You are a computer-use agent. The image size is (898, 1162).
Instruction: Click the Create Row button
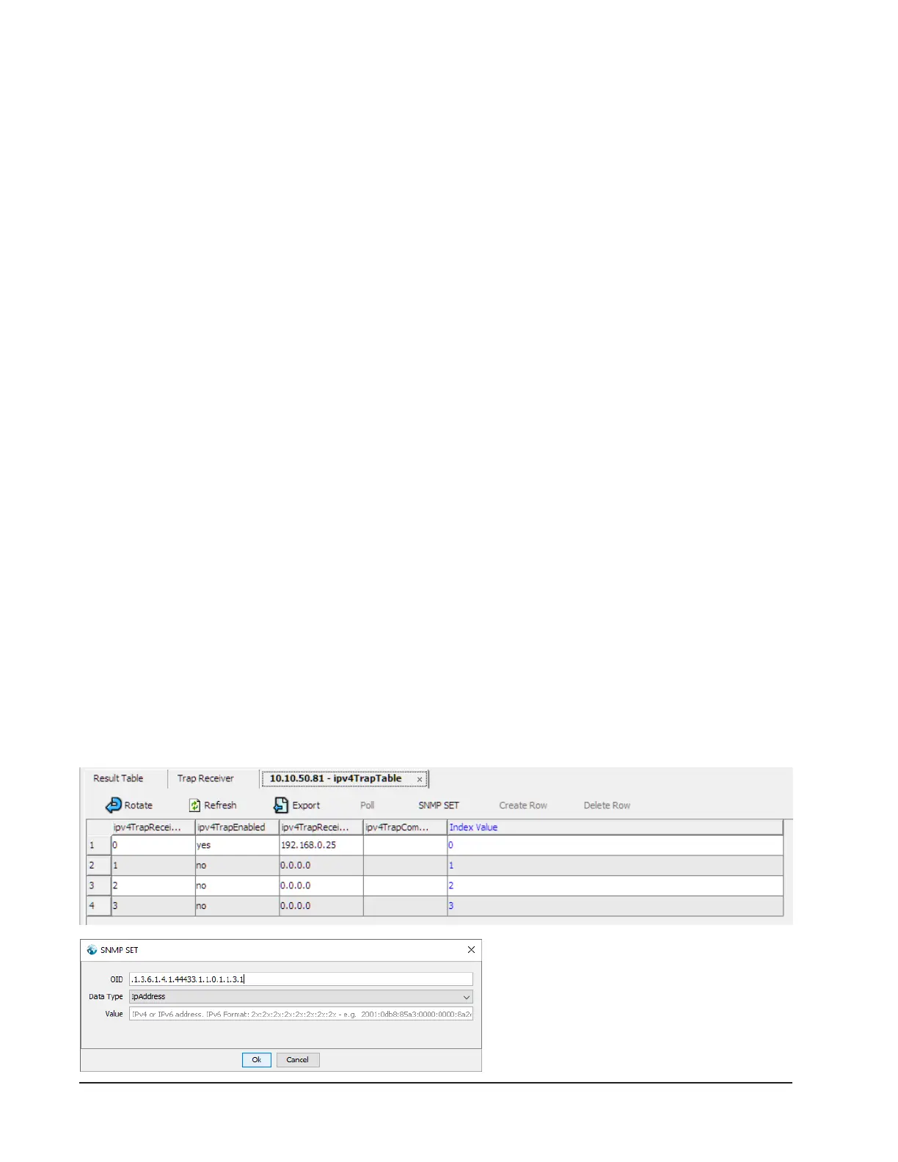523,805
